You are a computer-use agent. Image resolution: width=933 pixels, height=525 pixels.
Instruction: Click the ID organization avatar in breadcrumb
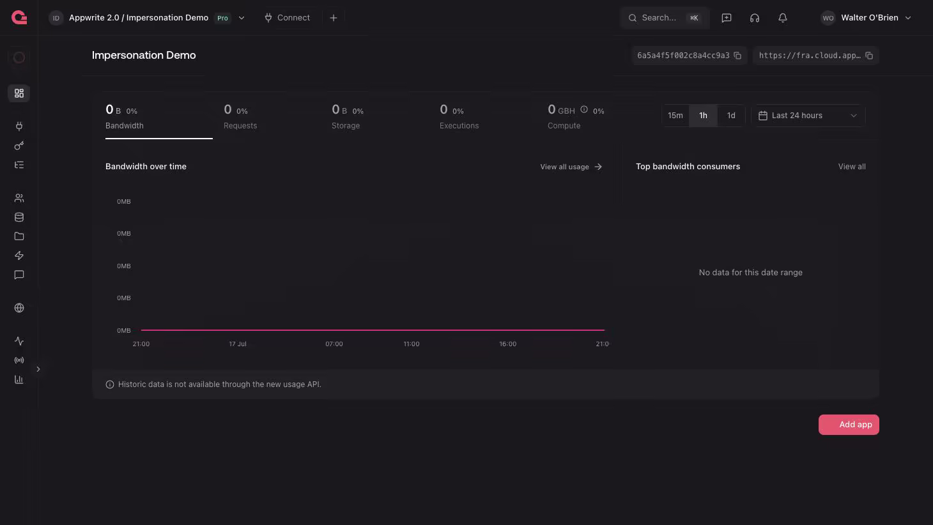tap(56, 18)
